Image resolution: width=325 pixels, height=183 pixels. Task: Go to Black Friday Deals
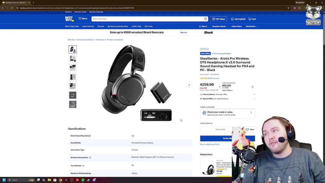[72, 26]
